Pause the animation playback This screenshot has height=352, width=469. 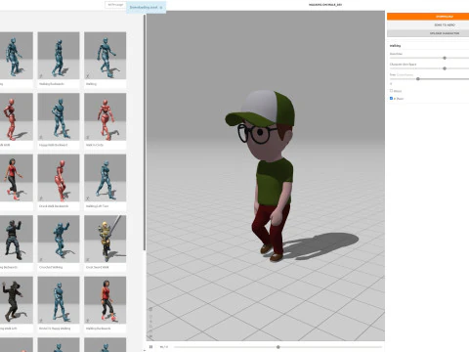pos(150,347)
